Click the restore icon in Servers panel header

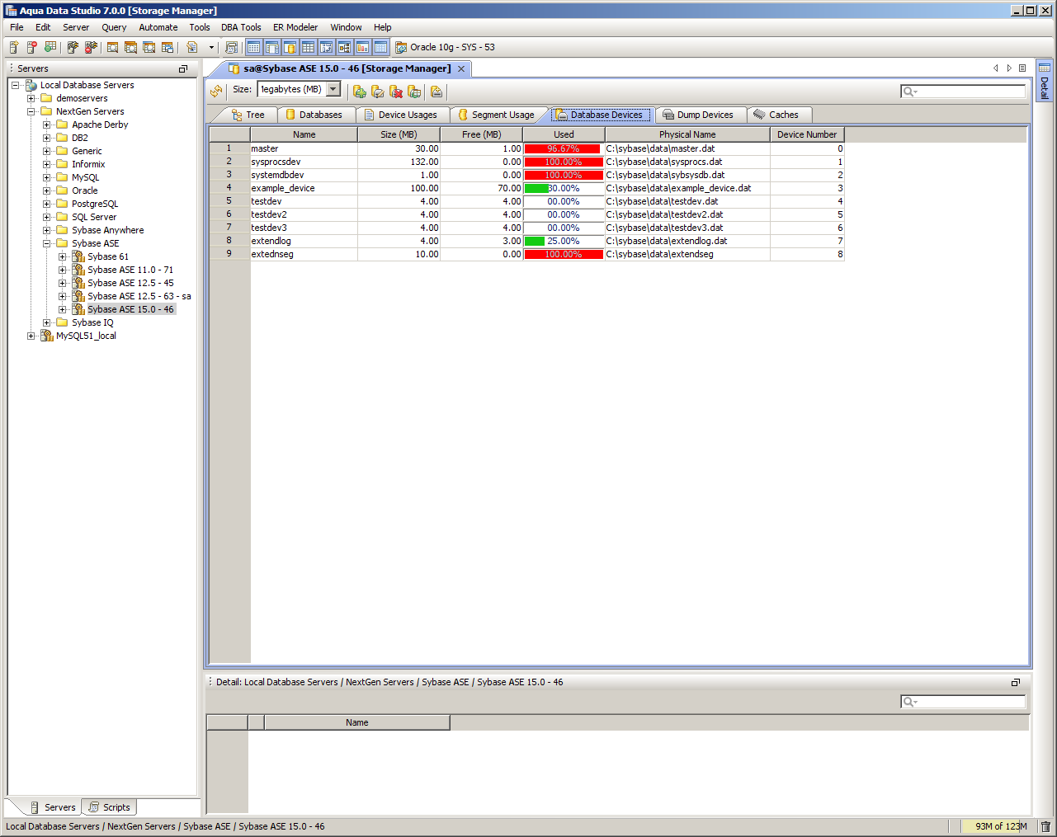point(183,69)
